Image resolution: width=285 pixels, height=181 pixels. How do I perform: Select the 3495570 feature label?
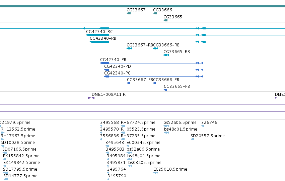[110, 129]
